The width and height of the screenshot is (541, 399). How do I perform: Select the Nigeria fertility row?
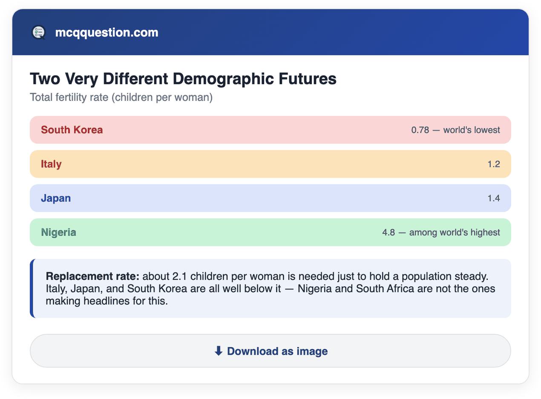270,232
